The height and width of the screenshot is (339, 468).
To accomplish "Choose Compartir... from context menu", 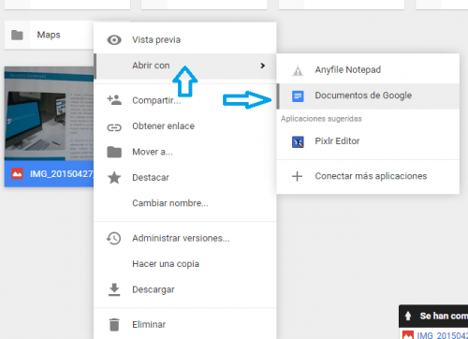I will coord(185,100).
